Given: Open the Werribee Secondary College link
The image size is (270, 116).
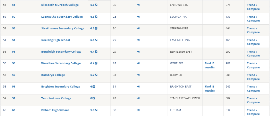Looking at the screenshot, I should point(61,63).
